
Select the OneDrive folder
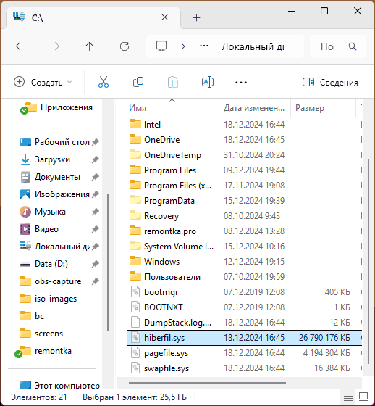point(155,140)
